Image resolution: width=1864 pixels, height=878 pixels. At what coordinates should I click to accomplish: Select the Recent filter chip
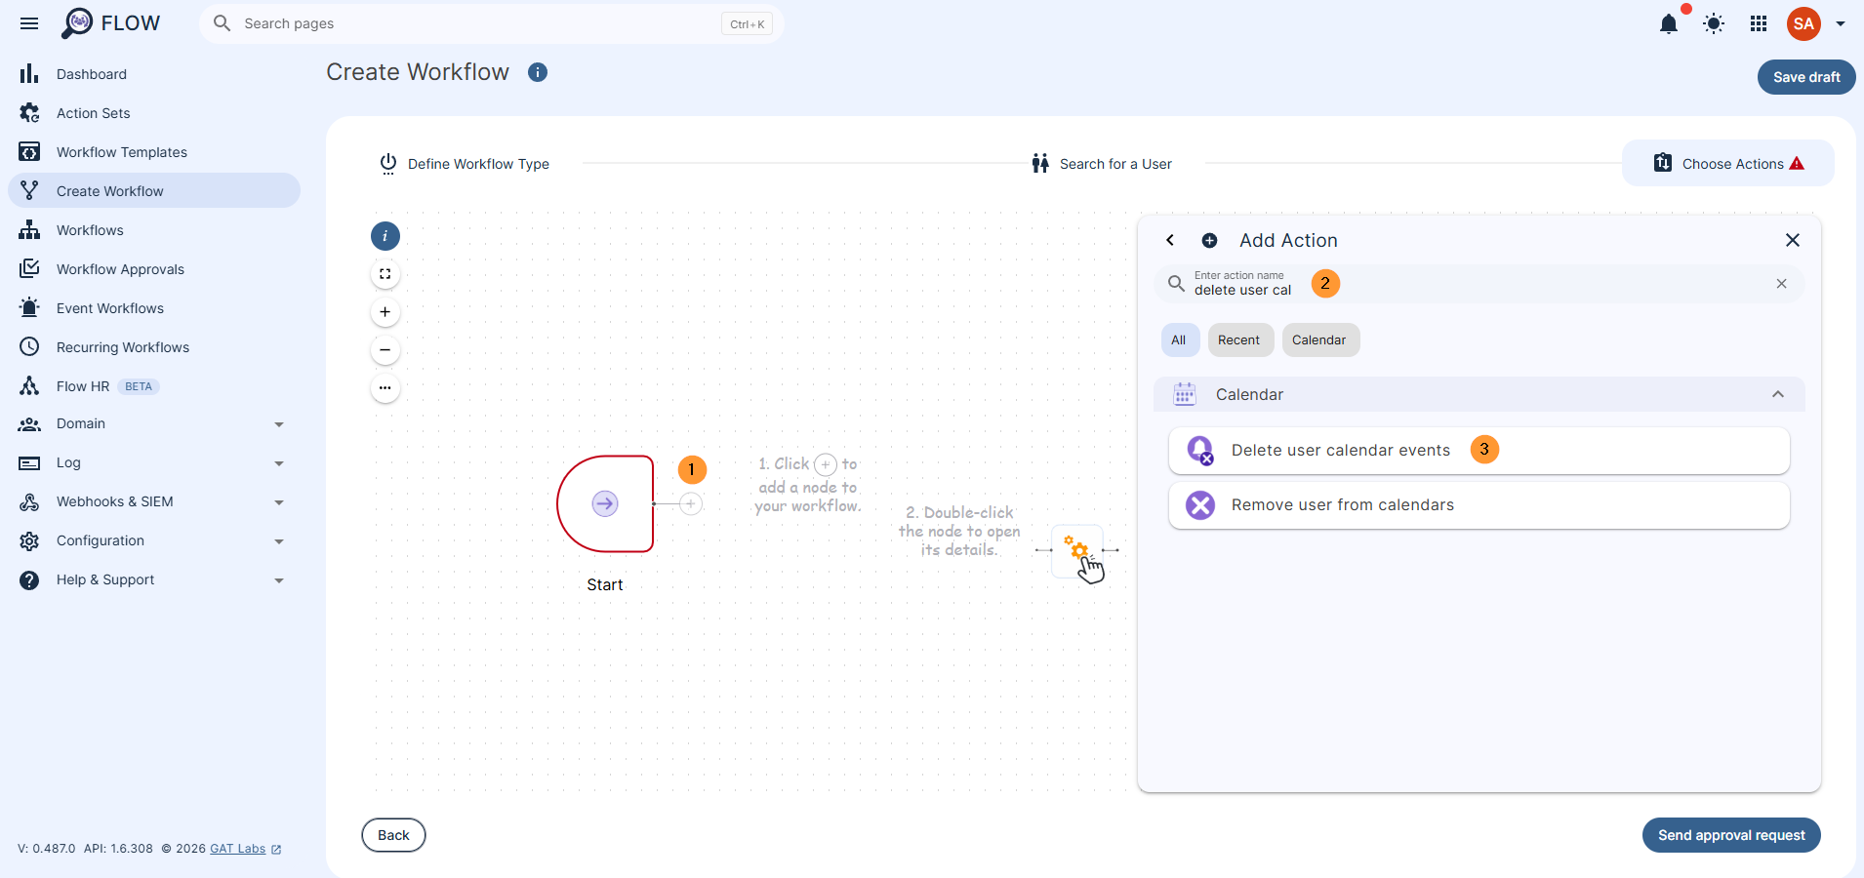[1239, 339]
